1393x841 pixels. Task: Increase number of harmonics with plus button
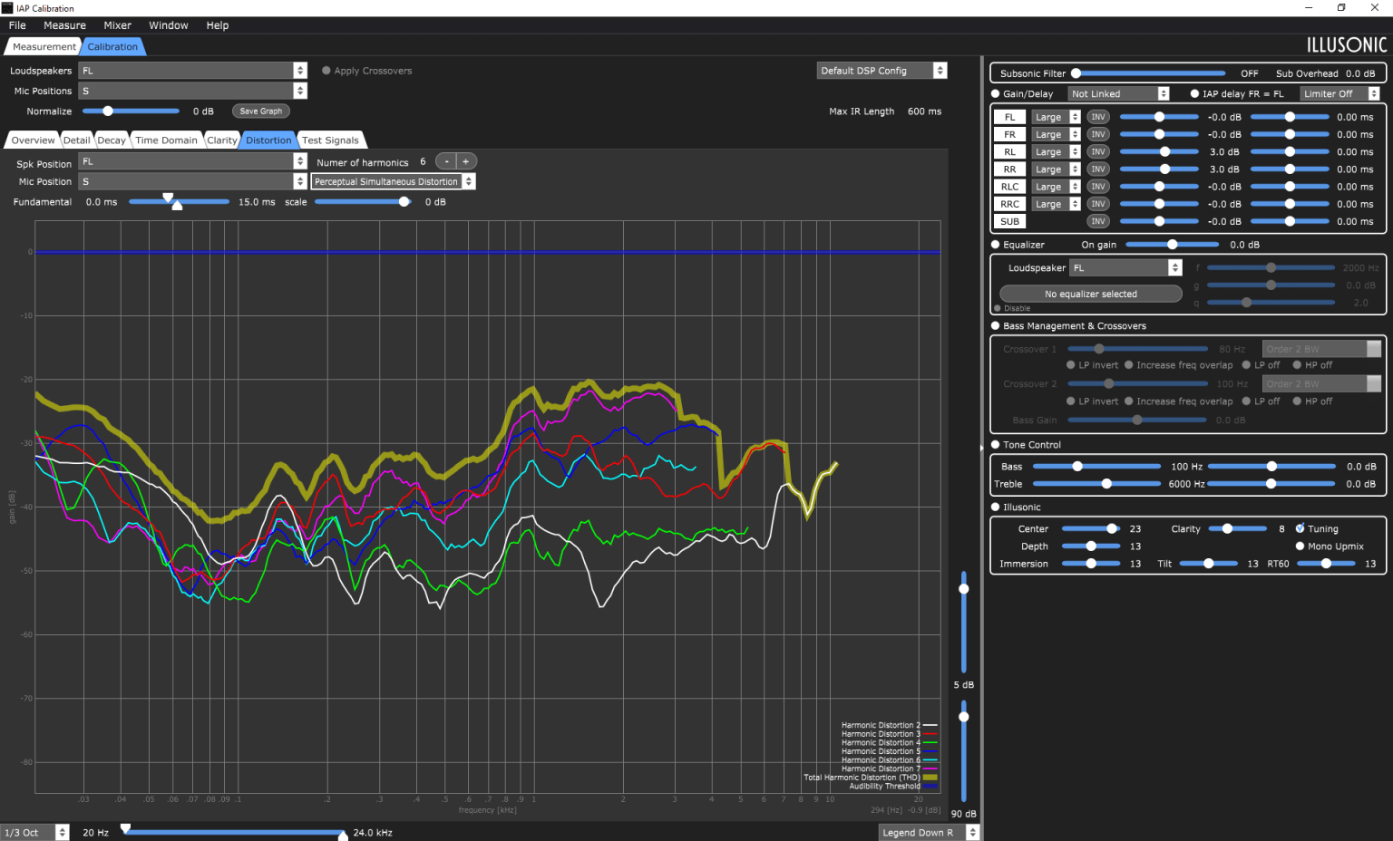[466, 161]
